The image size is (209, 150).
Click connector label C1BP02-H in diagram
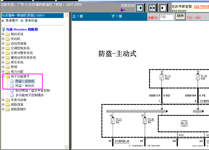(122, 141)
